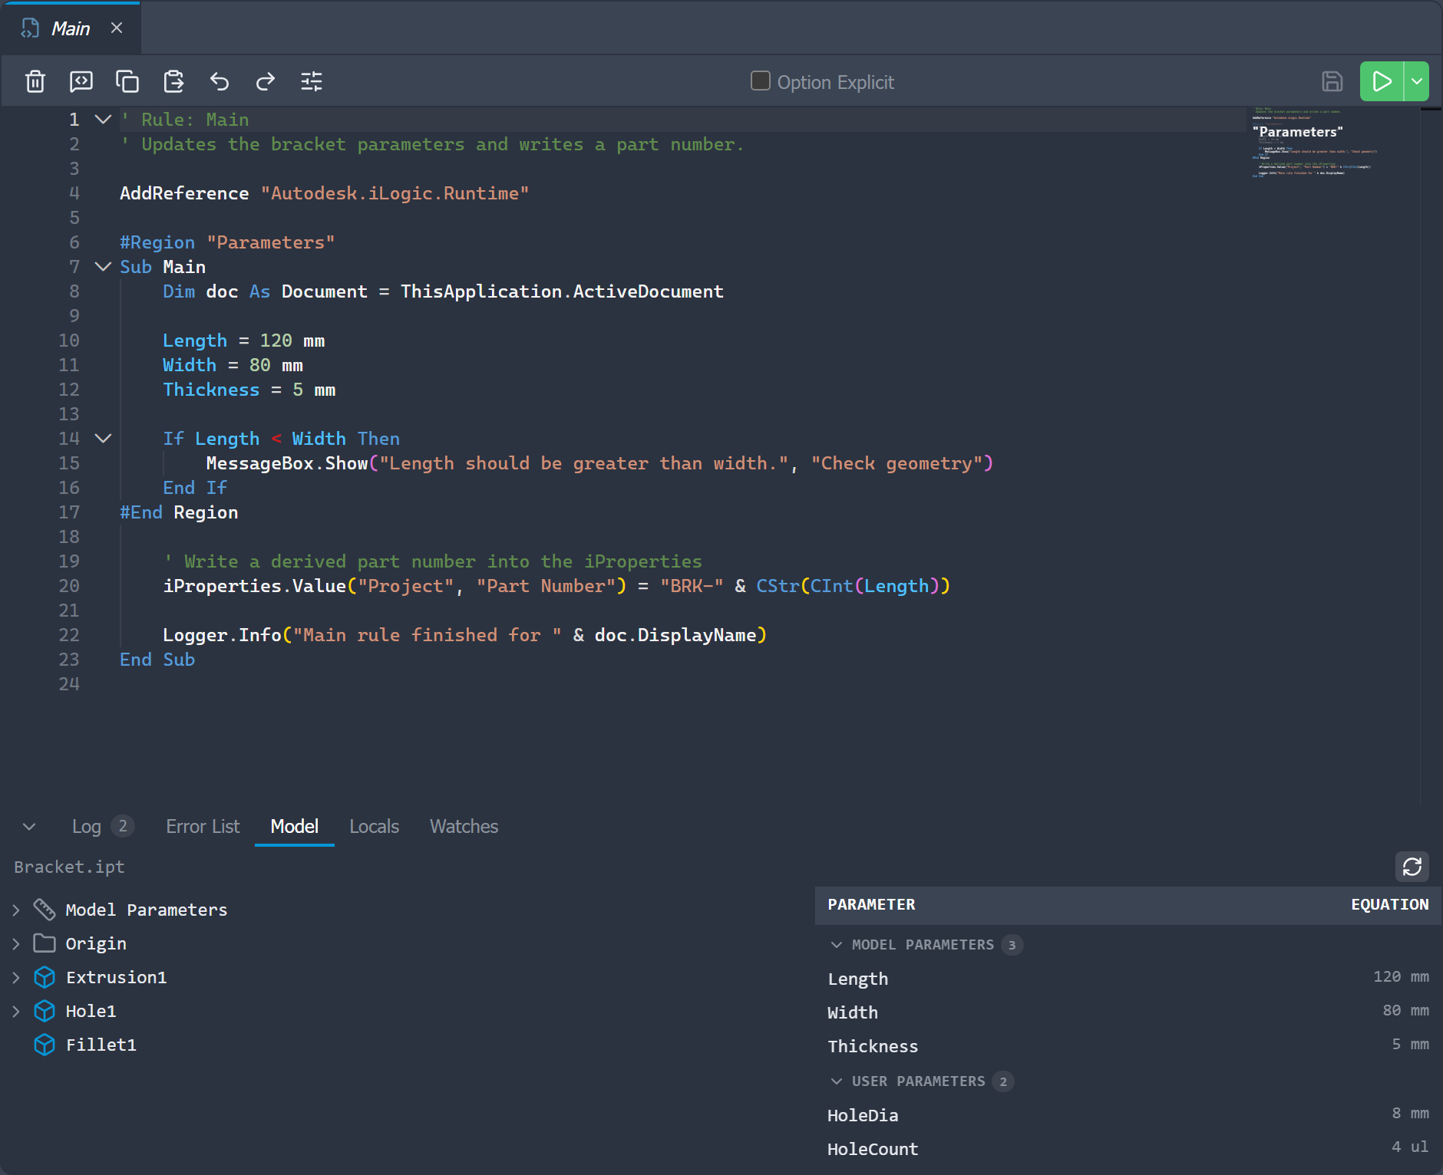The height and width of the screenshot is (1175, 1443).
Task: Close the Main tab
Action: tap(117, 28)
